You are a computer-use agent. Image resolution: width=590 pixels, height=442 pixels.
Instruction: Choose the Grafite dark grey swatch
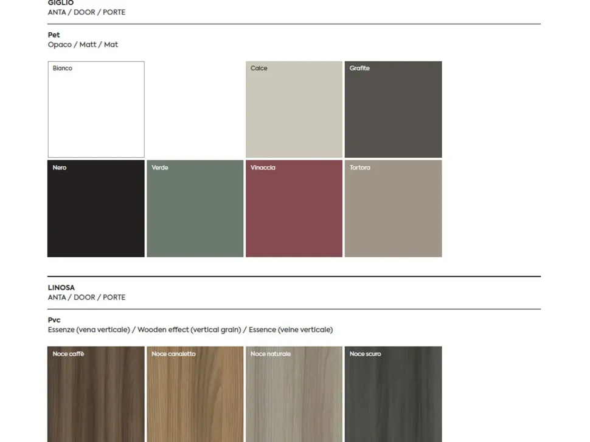(393, 109)
